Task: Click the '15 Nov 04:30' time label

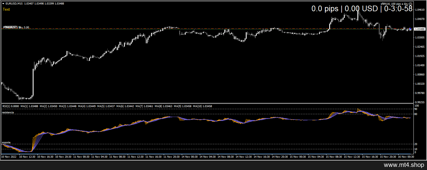Action: click(316, 157)
